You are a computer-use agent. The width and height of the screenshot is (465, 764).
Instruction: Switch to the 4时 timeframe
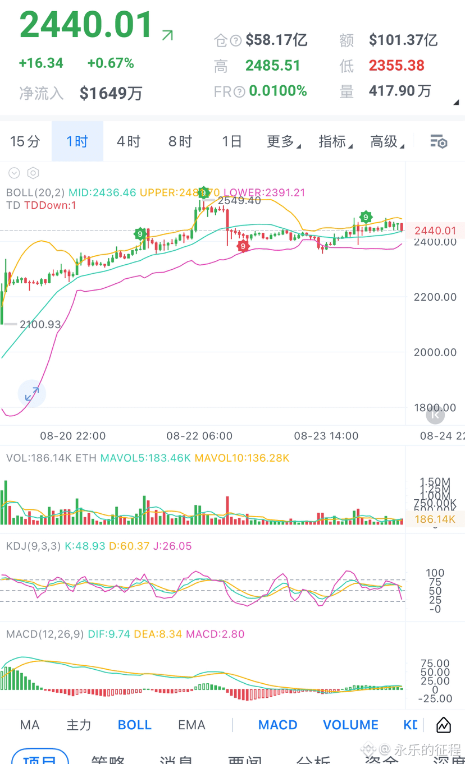point(129,141)
